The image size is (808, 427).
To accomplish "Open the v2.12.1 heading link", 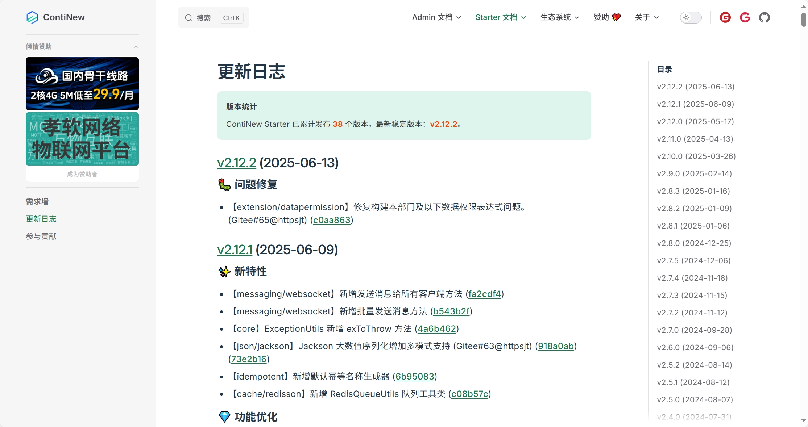I will [x=235, y=250].
